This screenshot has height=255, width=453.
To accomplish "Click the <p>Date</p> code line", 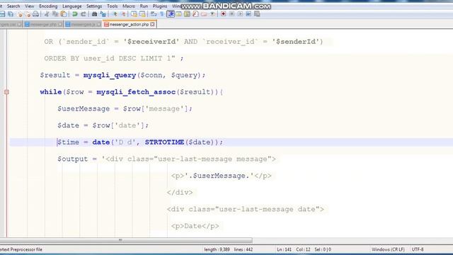I will (x=195, y=226).
